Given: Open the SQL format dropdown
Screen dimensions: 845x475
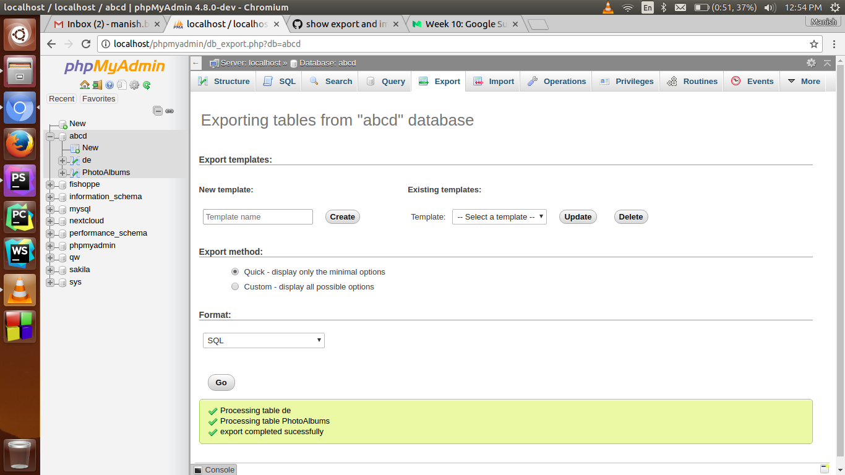Looking at the screenshot, I should 264,341.
